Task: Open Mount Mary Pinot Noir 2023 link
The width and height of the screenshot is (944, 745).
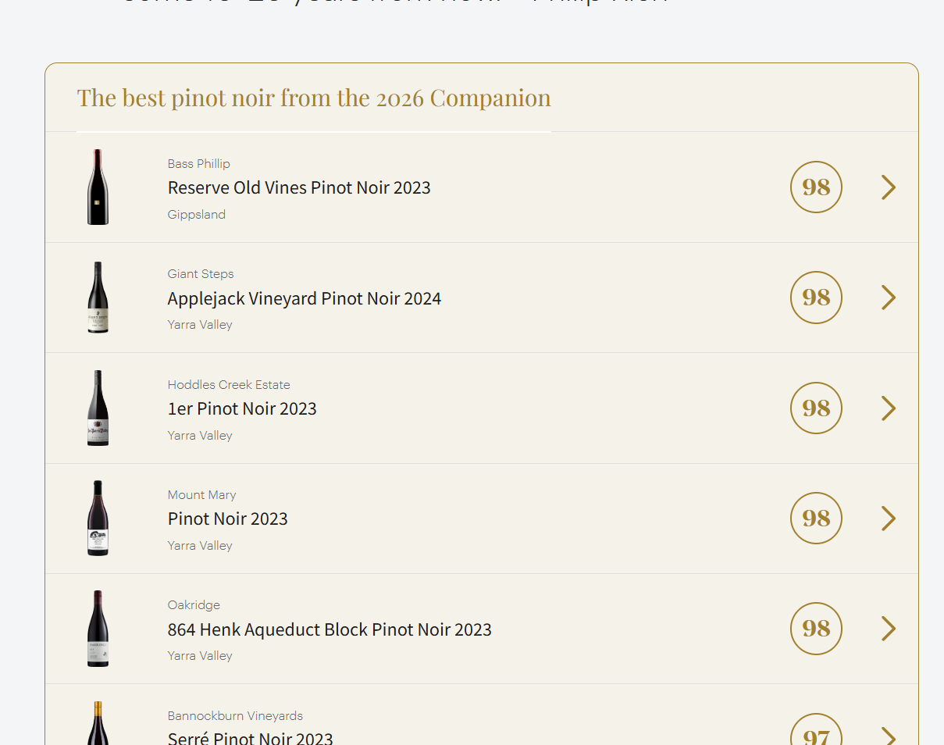Action: coord(228,519)
